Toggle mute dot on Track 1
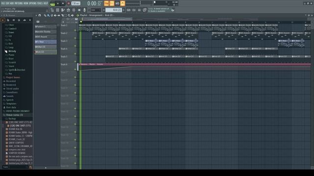This screenshot has height=176, width=314. click(x=75, y=30)
